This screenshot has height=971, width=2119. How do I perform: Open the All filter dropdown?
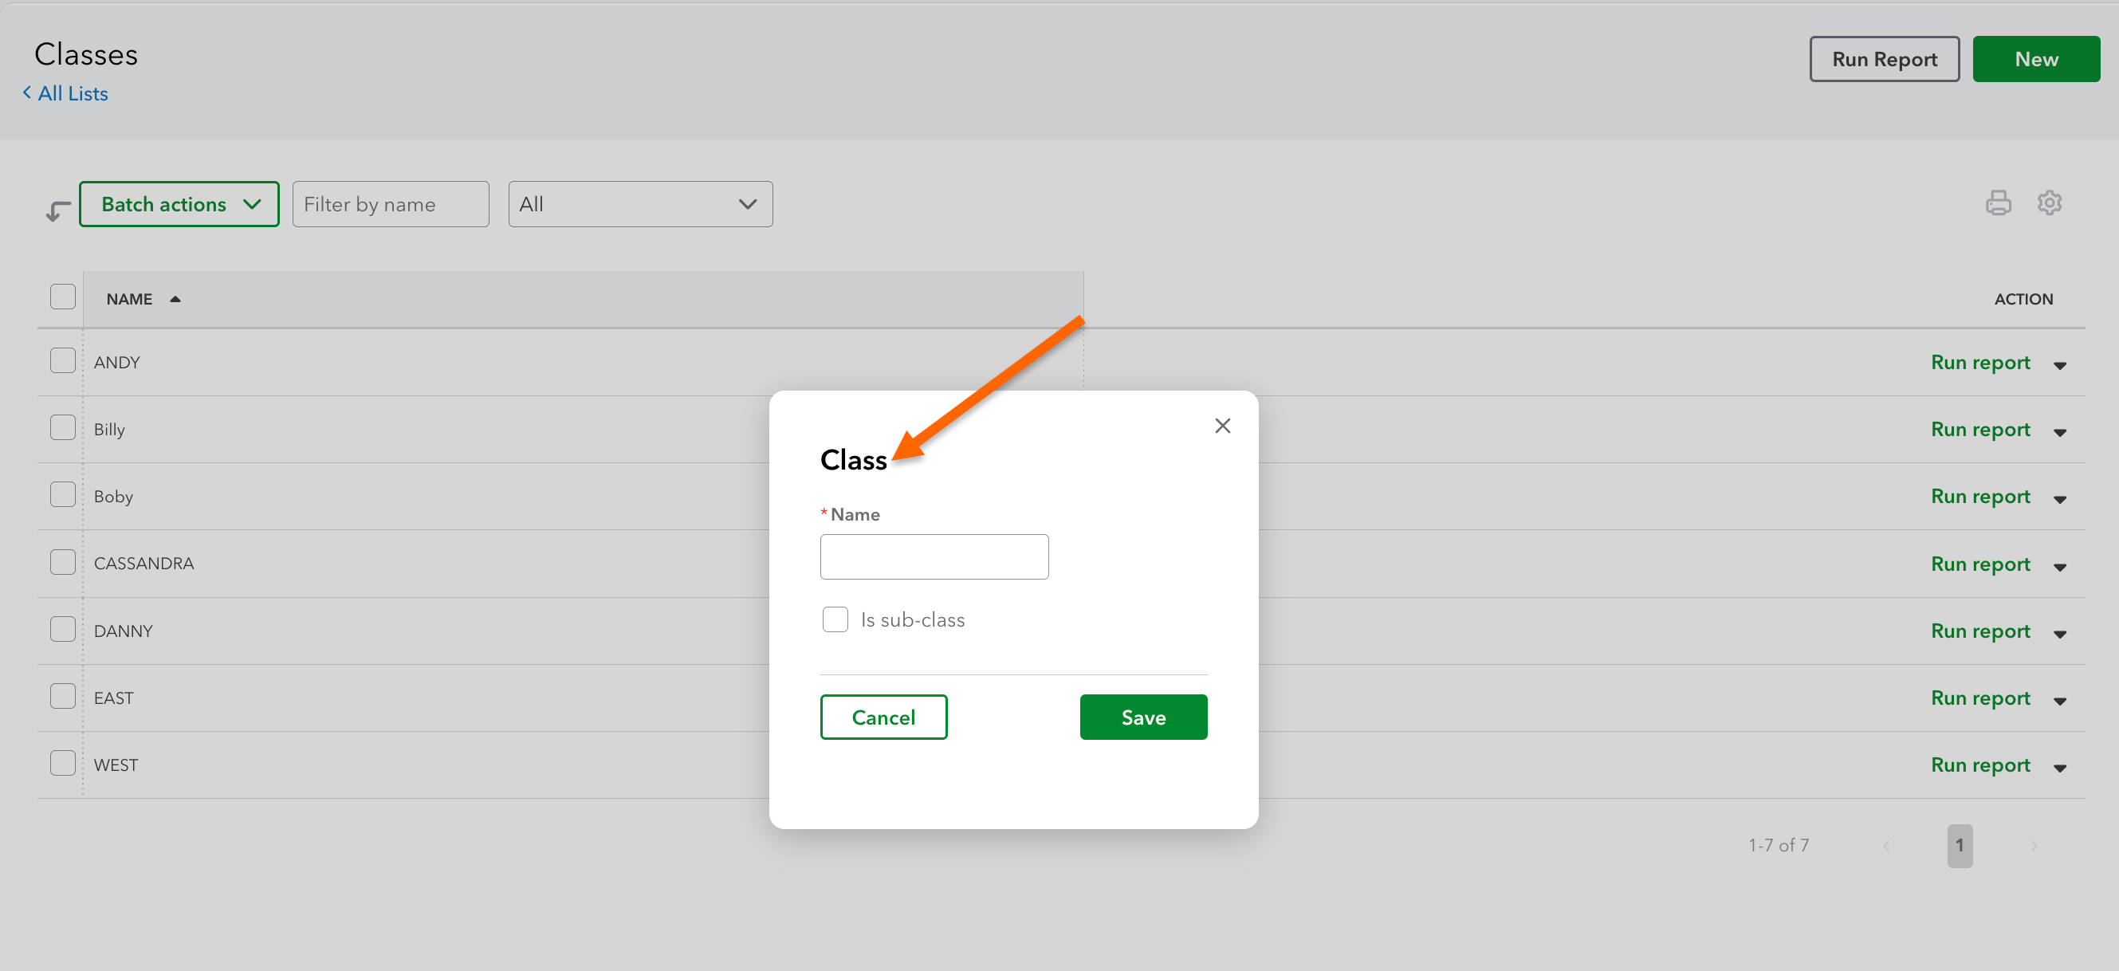640,204
